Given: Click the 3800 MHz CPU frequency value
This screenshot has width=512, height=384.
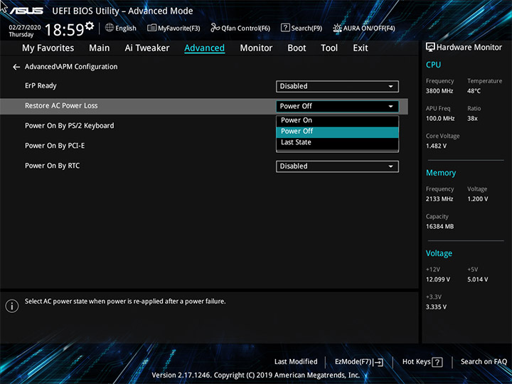Looking at the screenshot, I should (439, 91).
